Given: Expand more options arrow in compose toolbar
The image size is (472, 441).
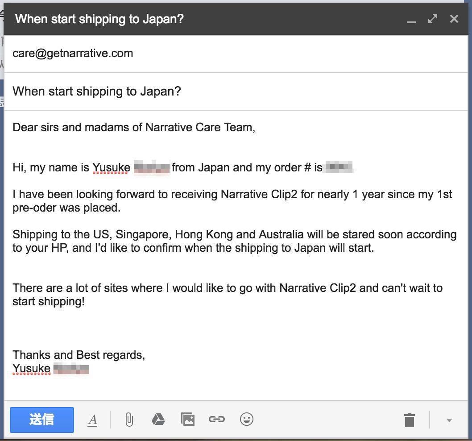Looking at the screenshot, I should [x=449, y=420].
